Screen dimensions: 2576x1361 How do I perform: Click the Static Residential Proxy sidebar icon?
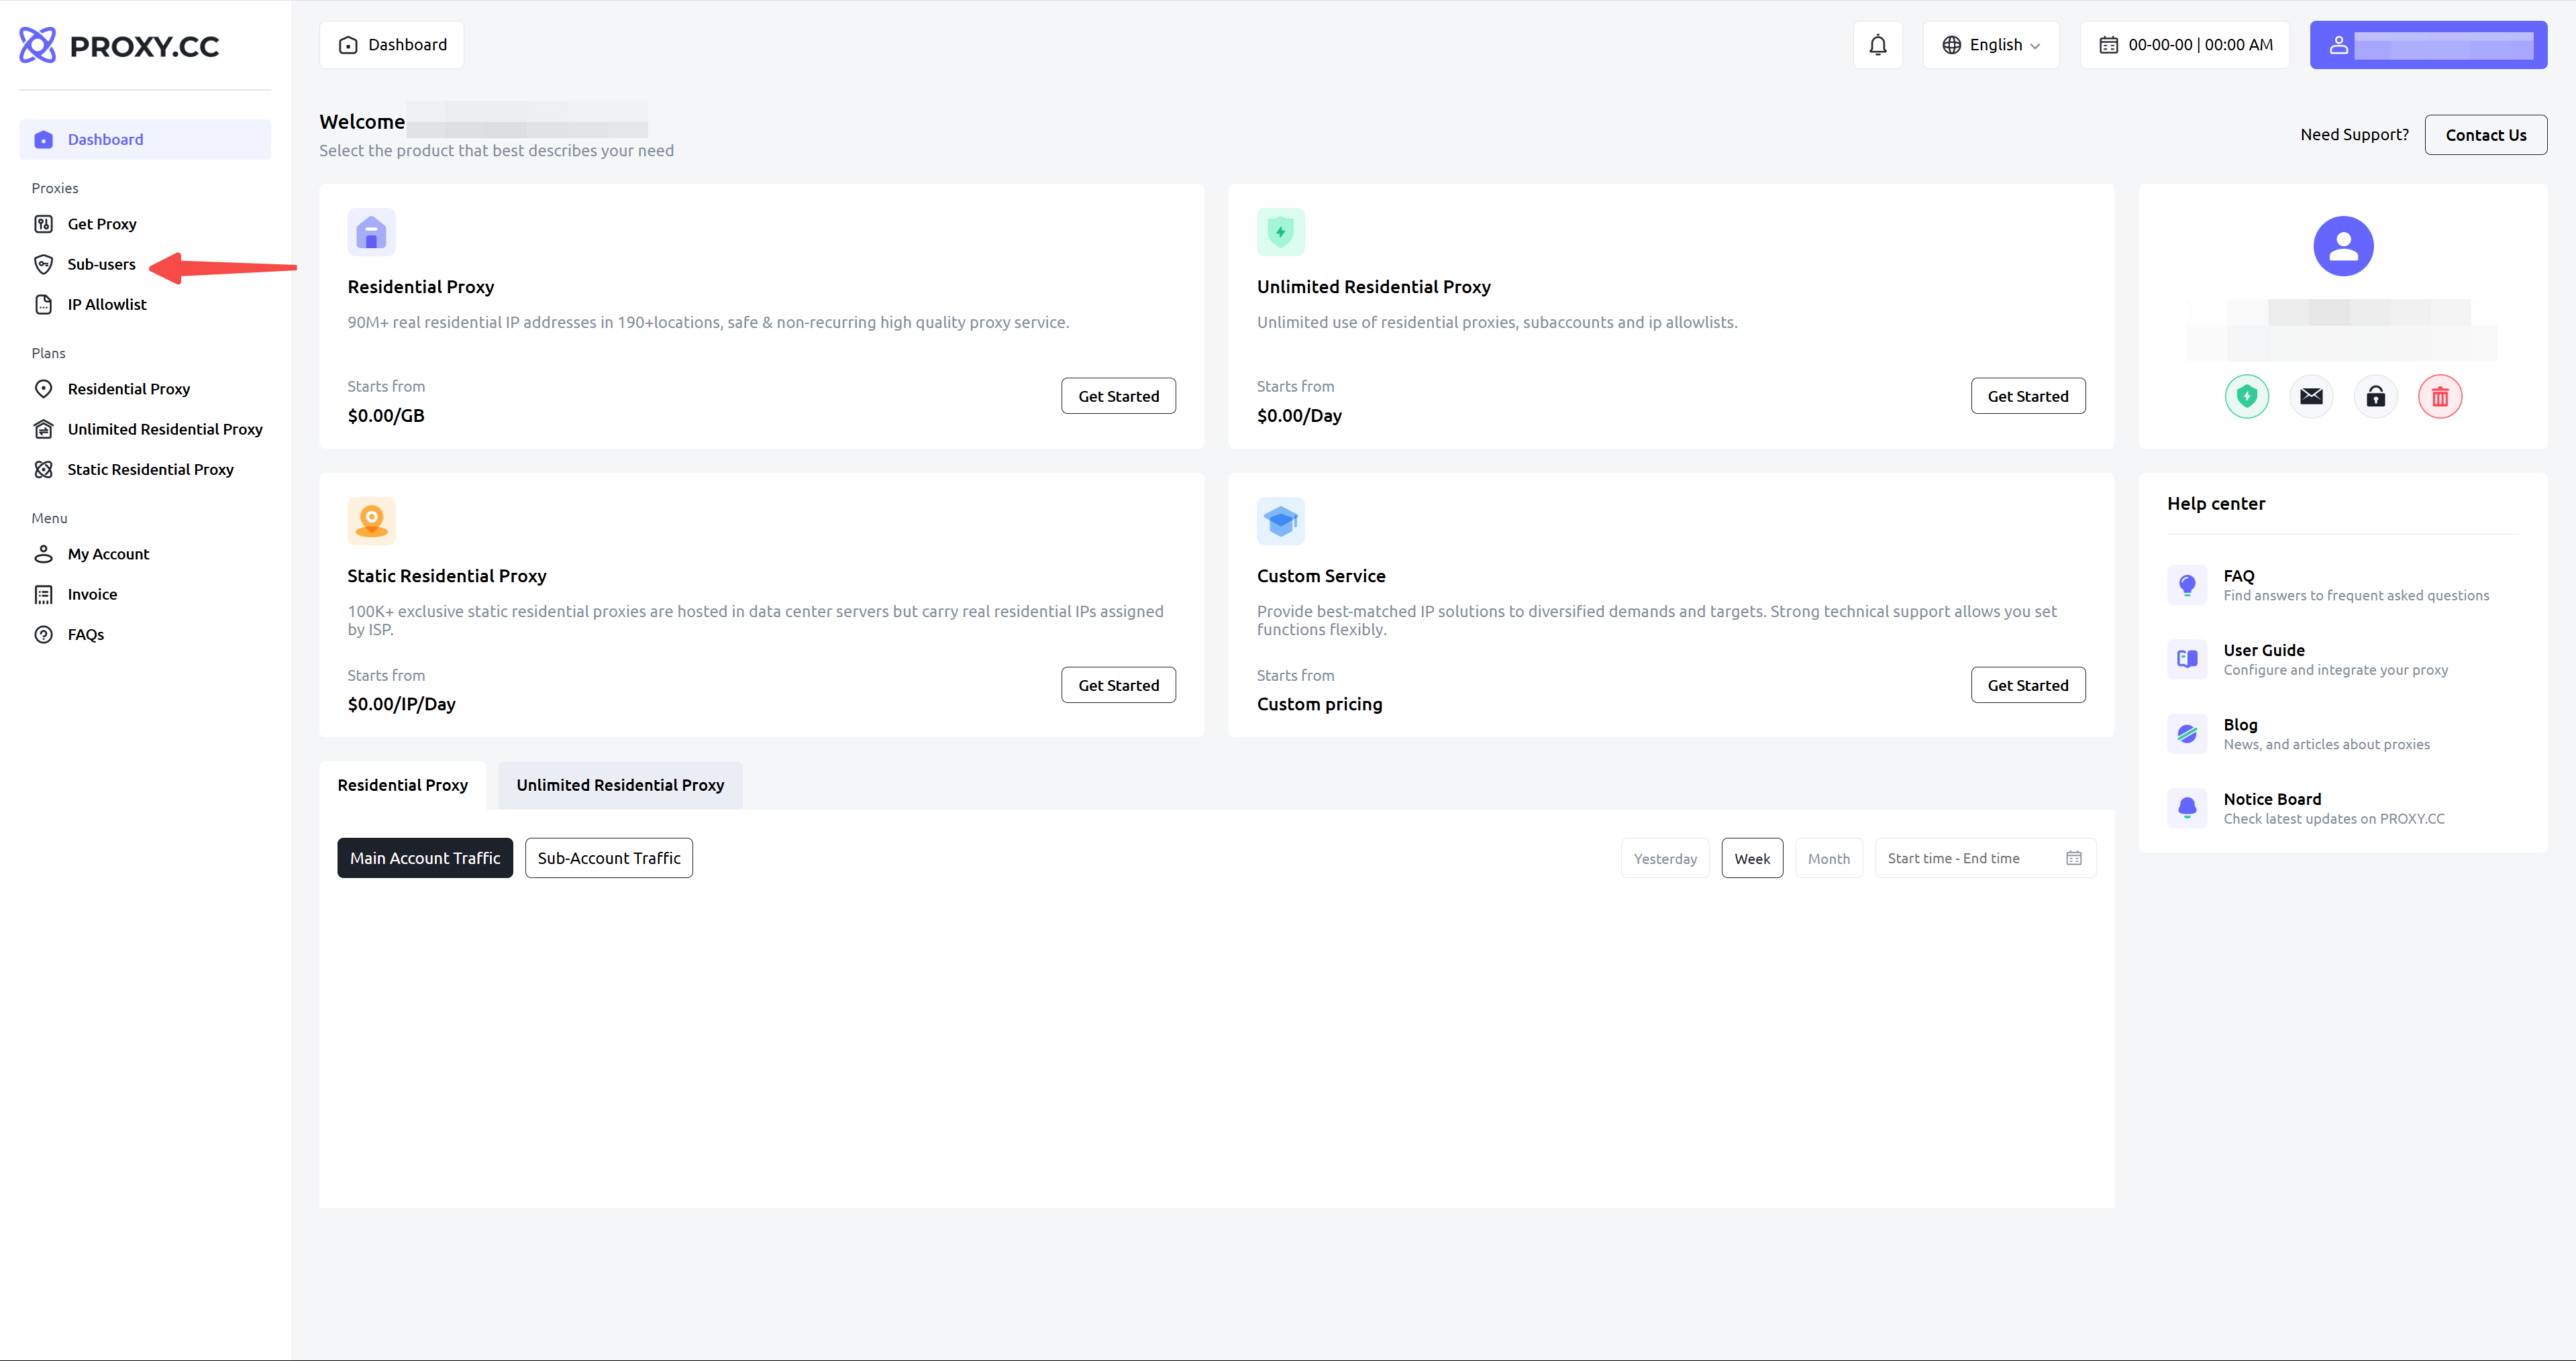click(44, 469)
